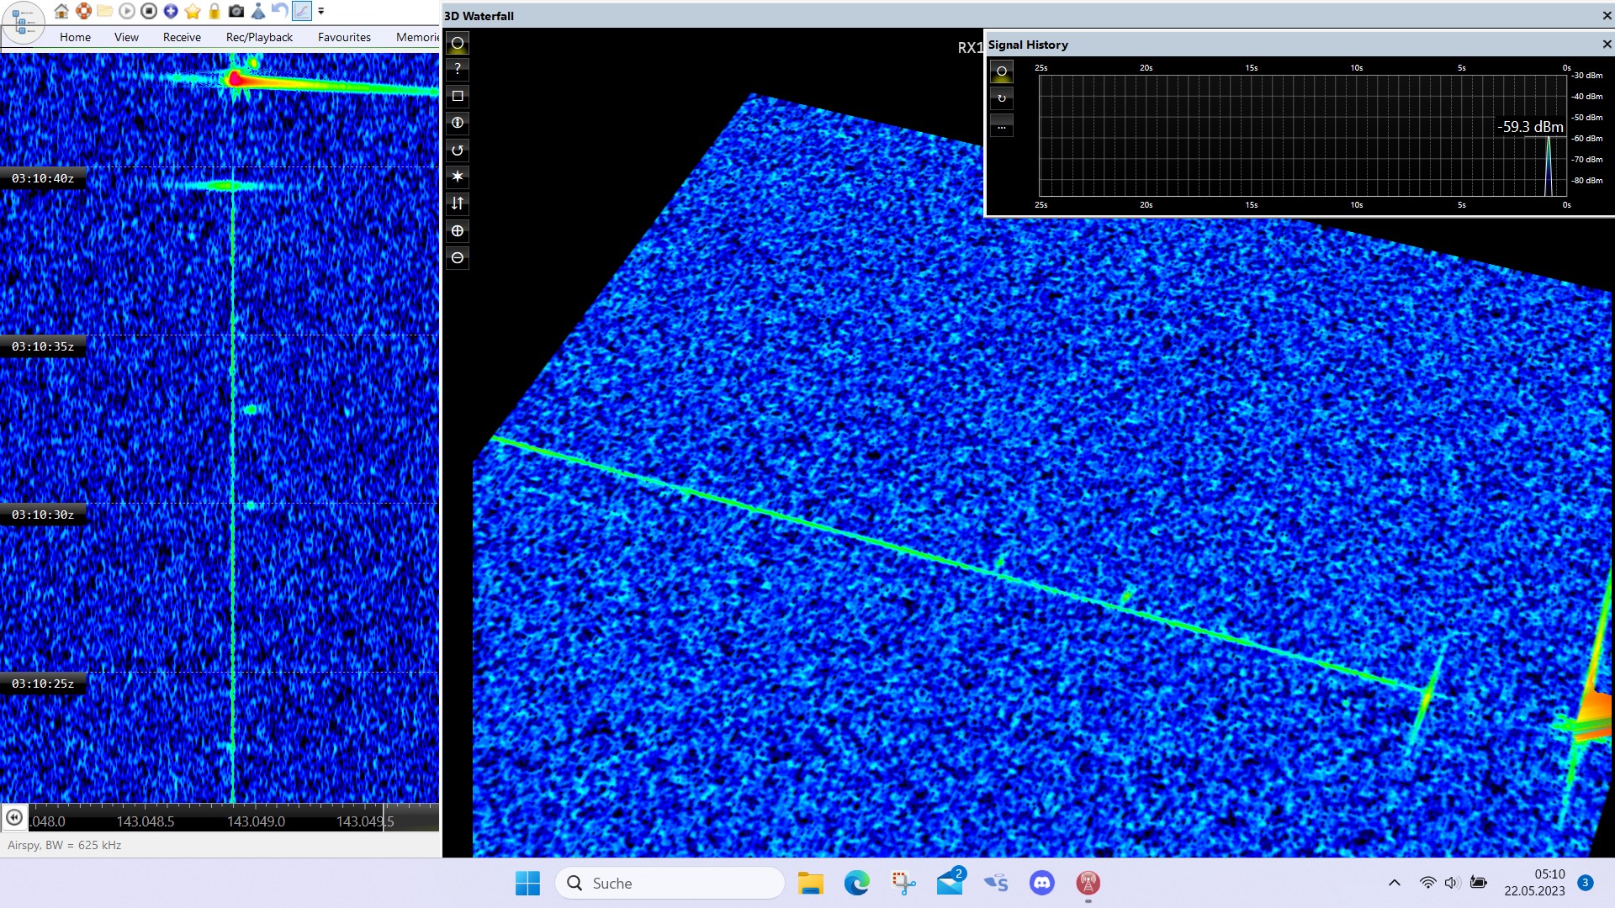Open the application menu button with tree diagram
This screenshot has width=1615, height=908.
click(x=23, y=22)
